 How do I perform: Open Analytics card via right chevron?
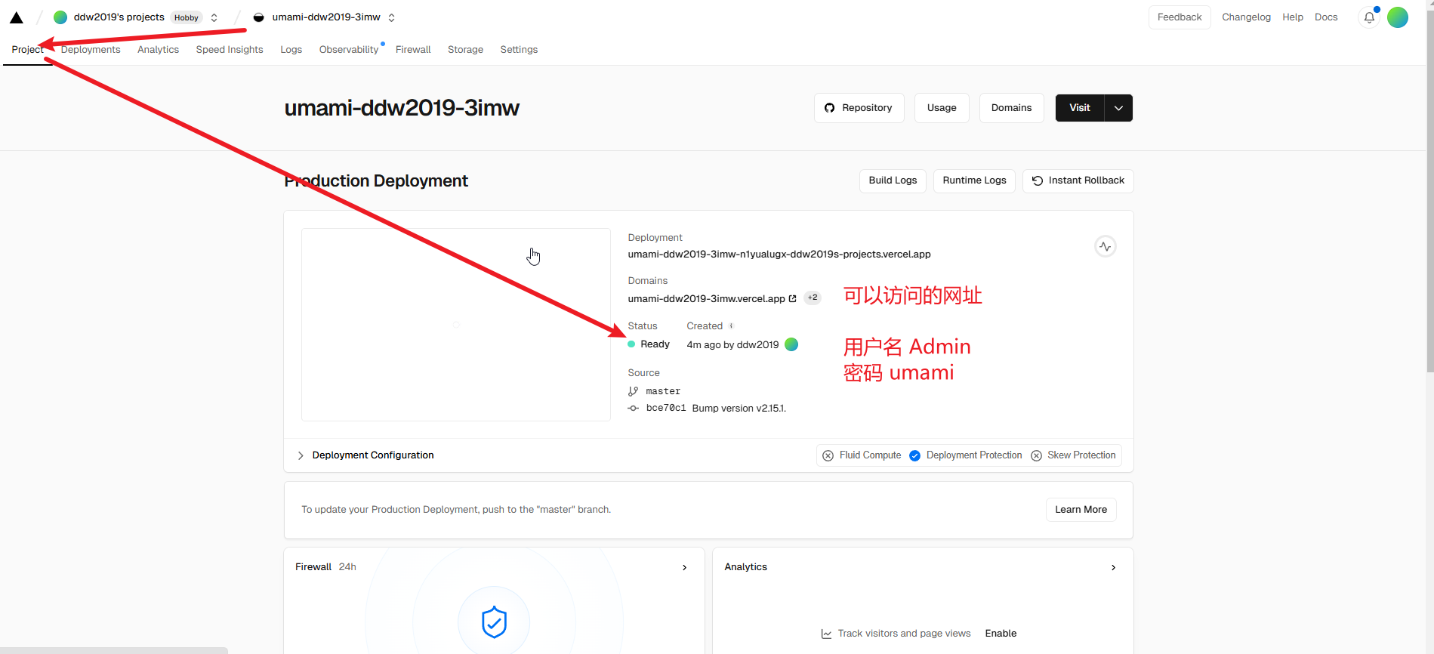pos(1113,567)
